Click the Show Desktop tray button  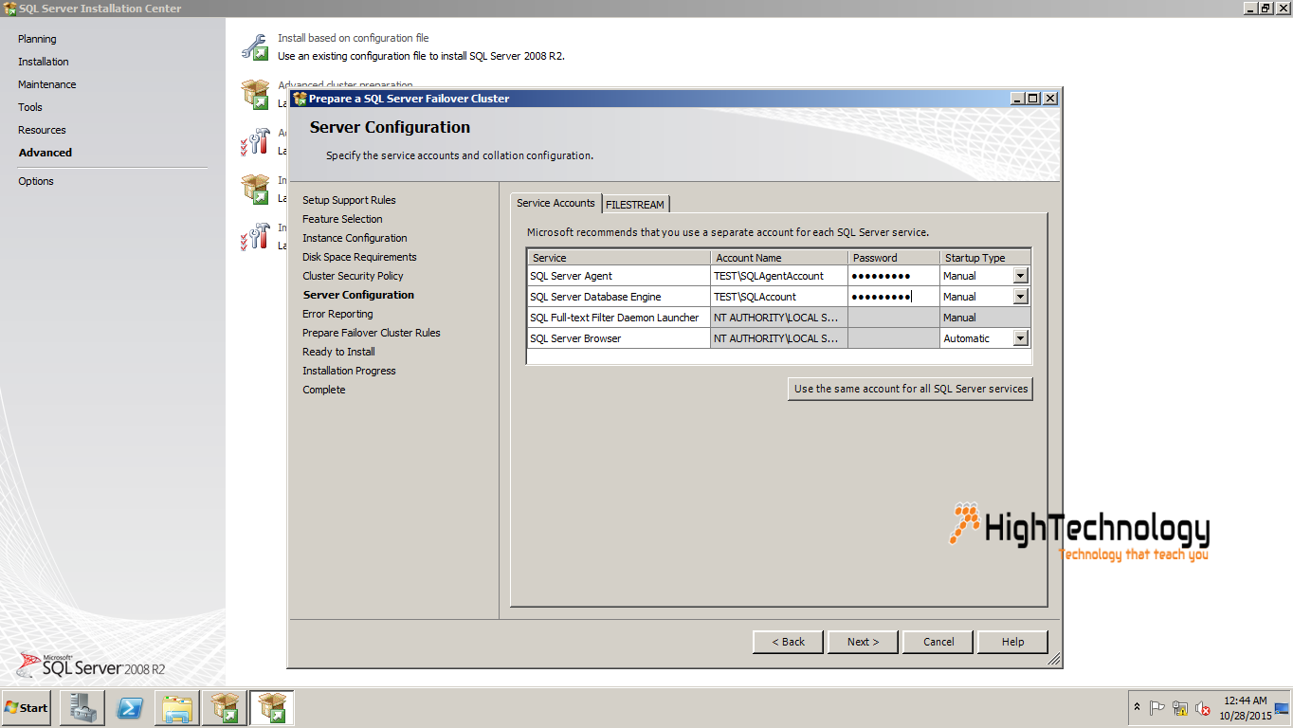tap(1284, 708)
